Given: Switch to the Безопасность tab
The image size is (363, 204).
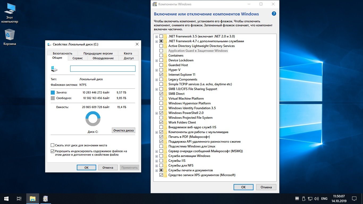Looking at the screenshot, I should pos(62,53).
